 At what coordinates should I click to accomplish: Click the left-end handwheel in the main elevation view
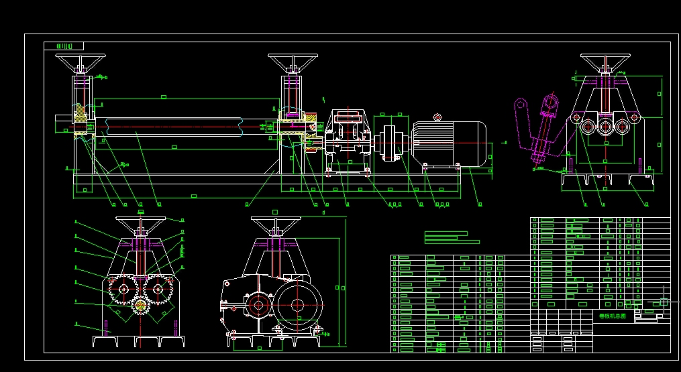tap(81, 62)
